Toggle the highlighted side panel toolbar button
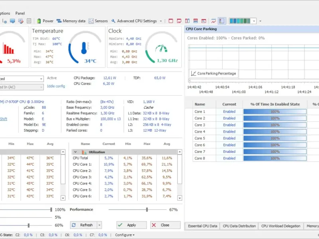 [x=222, y=21]
